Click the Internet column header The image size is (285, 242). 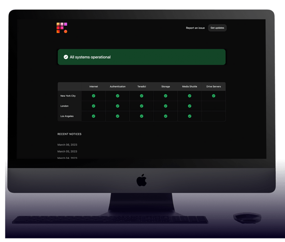[94, 87]
